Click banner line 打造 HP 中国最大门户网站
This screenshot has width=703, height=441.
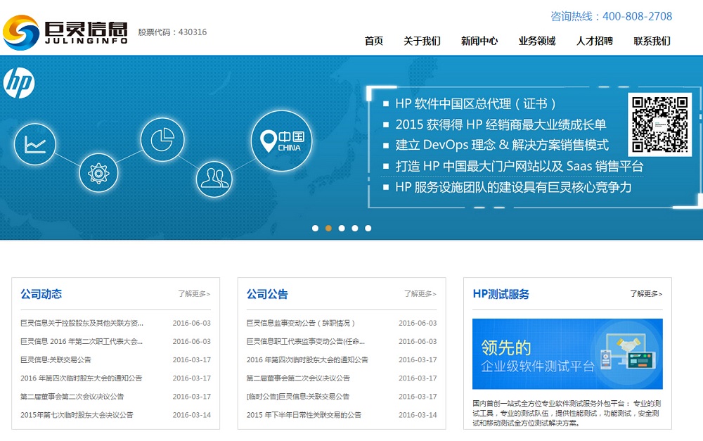pyautogui.click(x=520, y=167)
